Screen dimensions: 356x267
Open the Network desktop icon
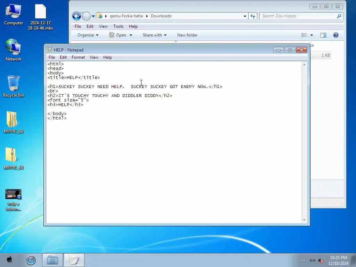14,50
